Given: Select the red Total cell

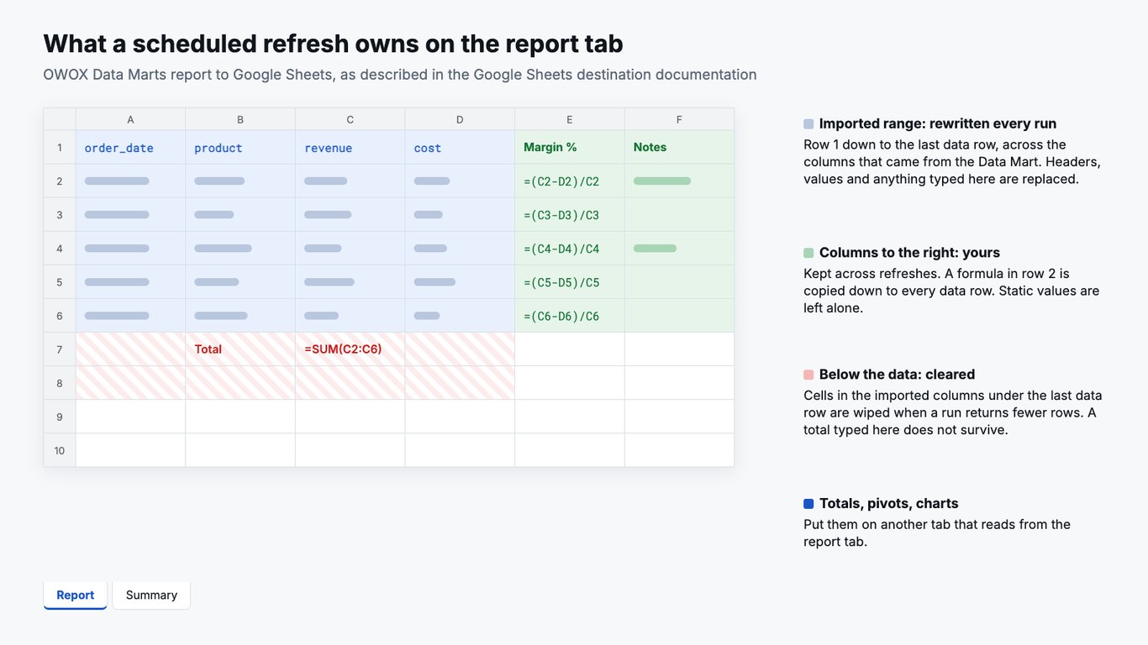Looking at the screenshot, I should 240,349.
